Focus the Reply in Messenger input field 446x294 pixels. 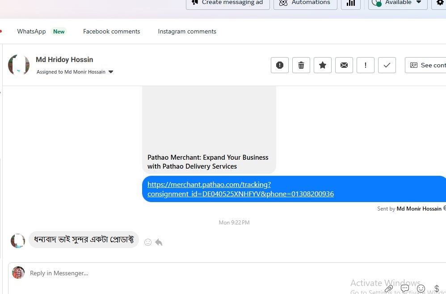(179, 273)
